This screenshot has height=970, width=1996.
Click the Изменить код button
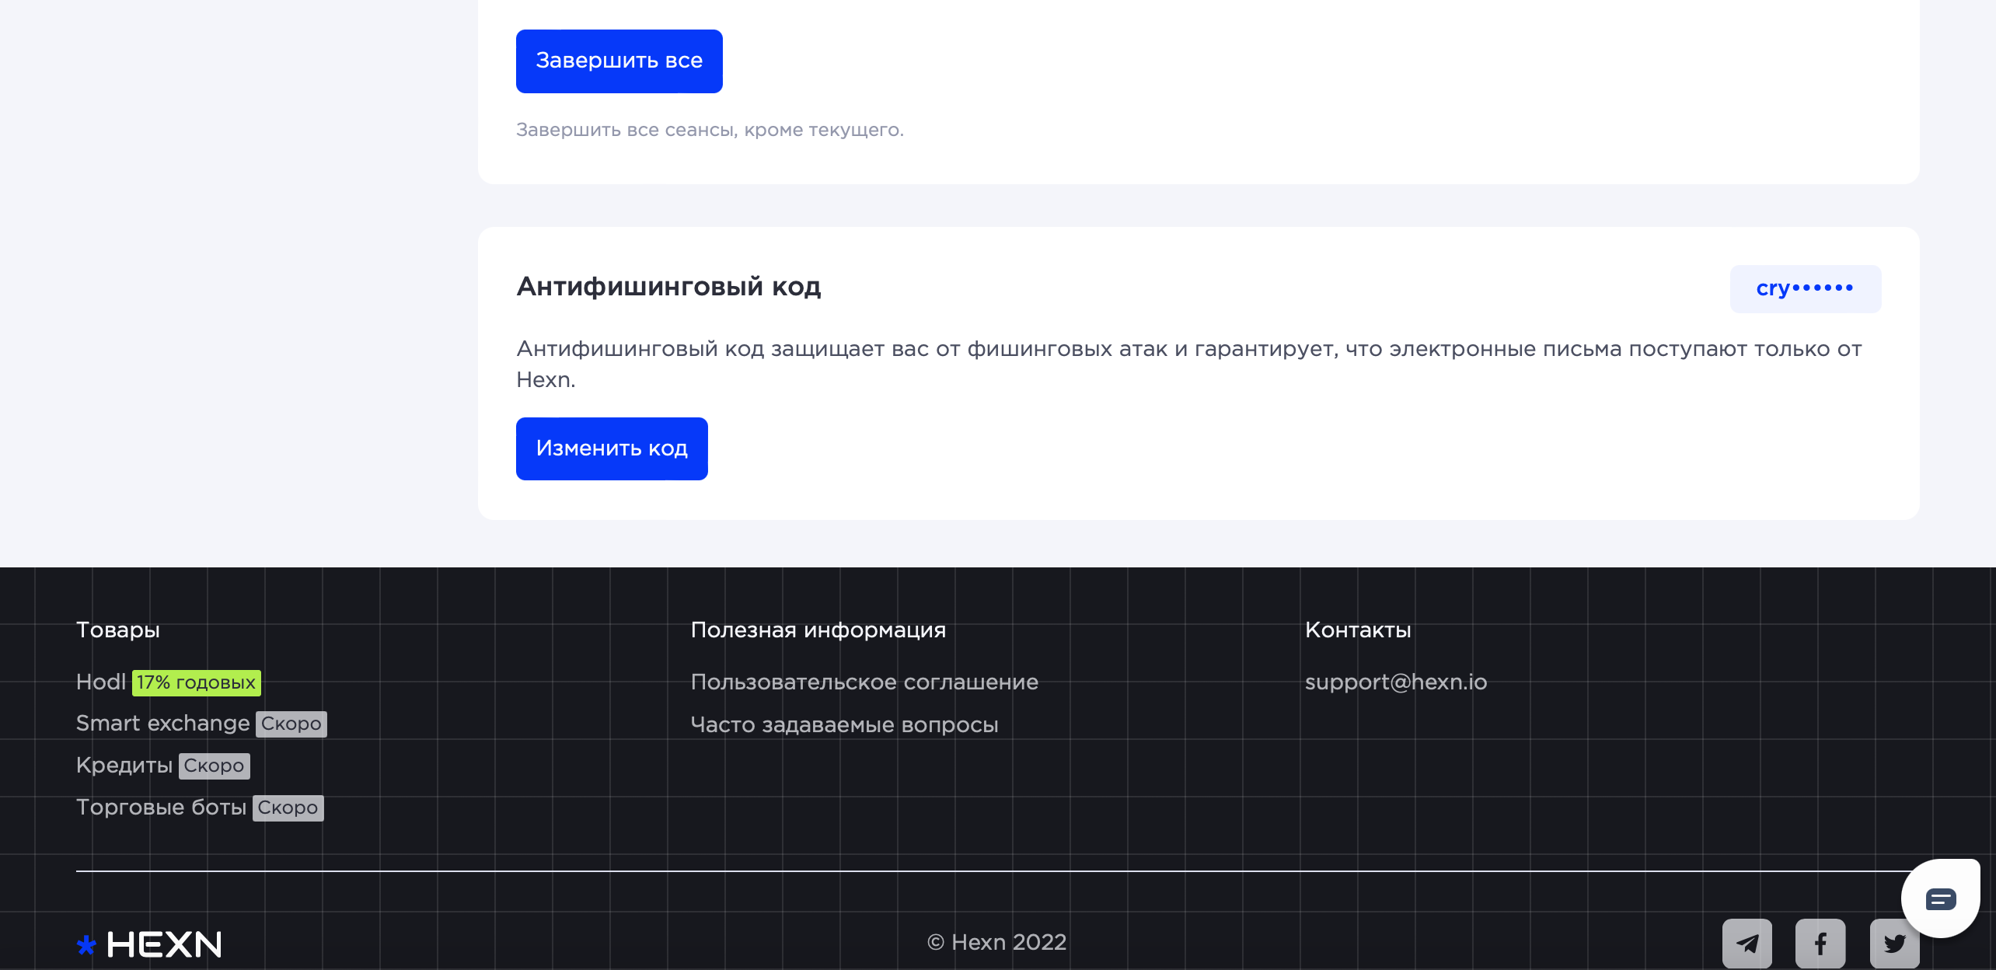coord(612,448)
